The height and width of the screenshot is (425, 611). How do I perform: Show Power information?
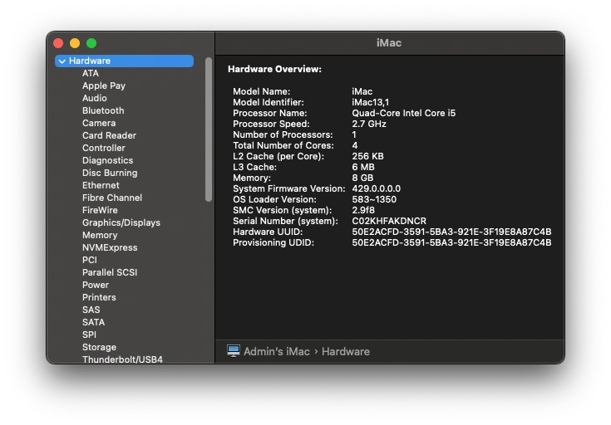pyautogui.click(x=96, y=285)
